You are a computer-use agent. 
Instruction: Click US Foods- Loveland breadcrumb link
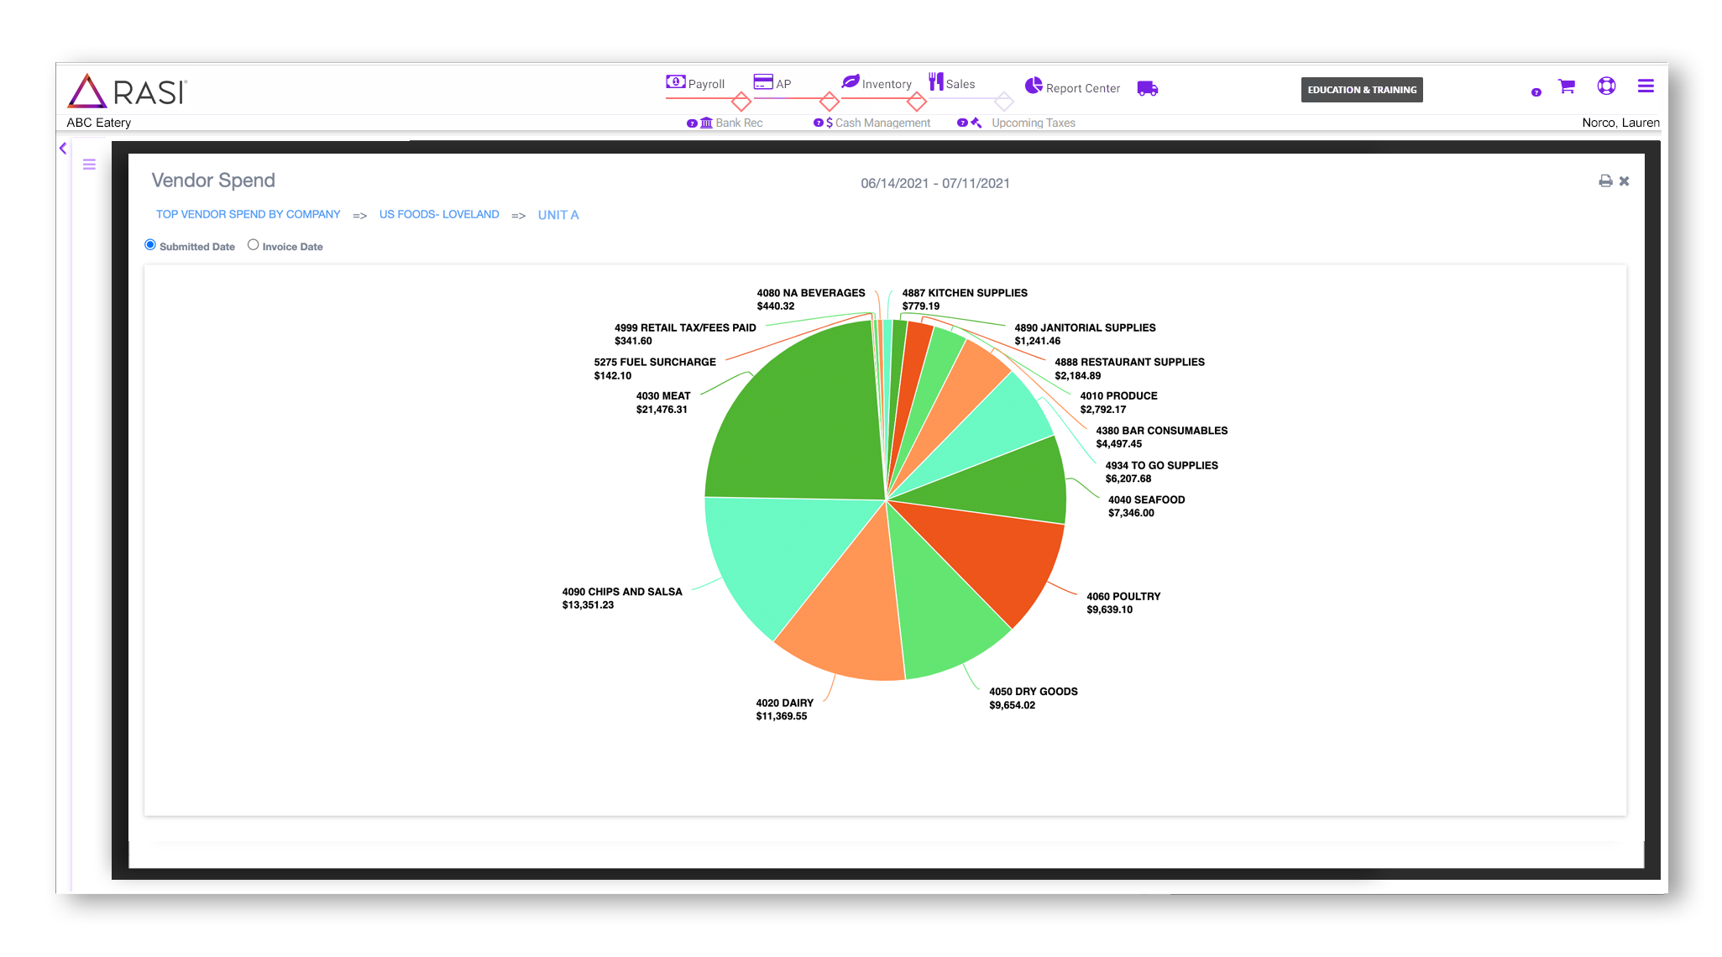(438, 215)
